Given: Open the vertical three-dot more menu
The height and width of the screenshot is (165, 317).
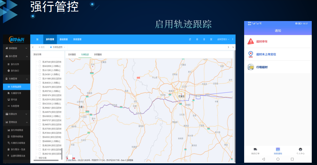Looking at the screenshot, I should point(233,39).
